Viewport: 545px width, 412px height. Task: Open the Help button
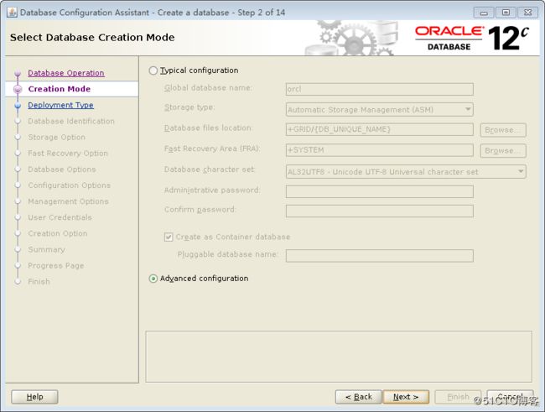coord(34,397)
